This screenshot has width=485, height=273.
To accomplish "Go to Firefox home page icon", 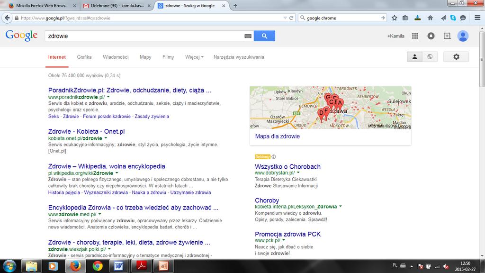I will 430,18.
